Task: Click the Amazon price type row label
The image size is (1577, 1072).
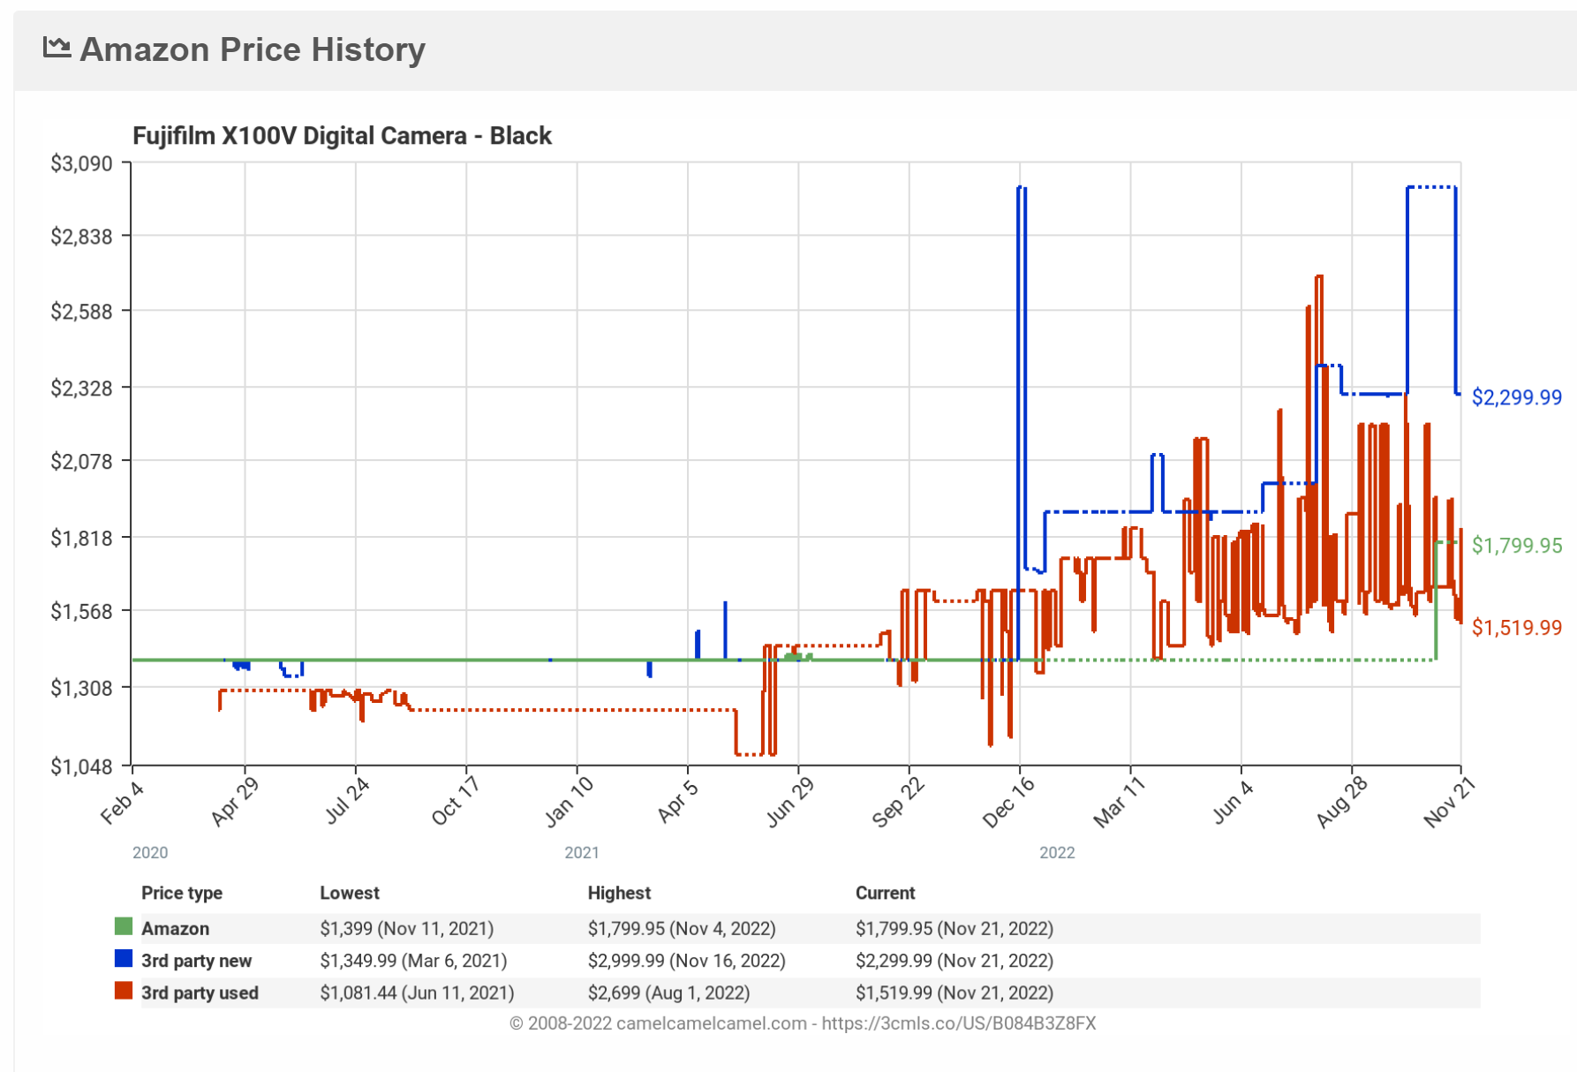Action: click(175, 929)
